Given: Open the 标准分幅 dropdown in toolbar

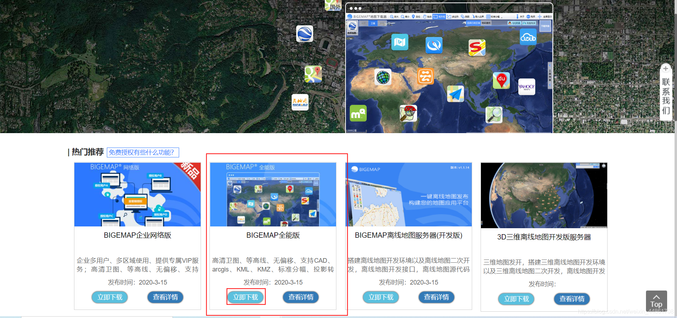Looking at the screenshot, I should click(494, 17).
